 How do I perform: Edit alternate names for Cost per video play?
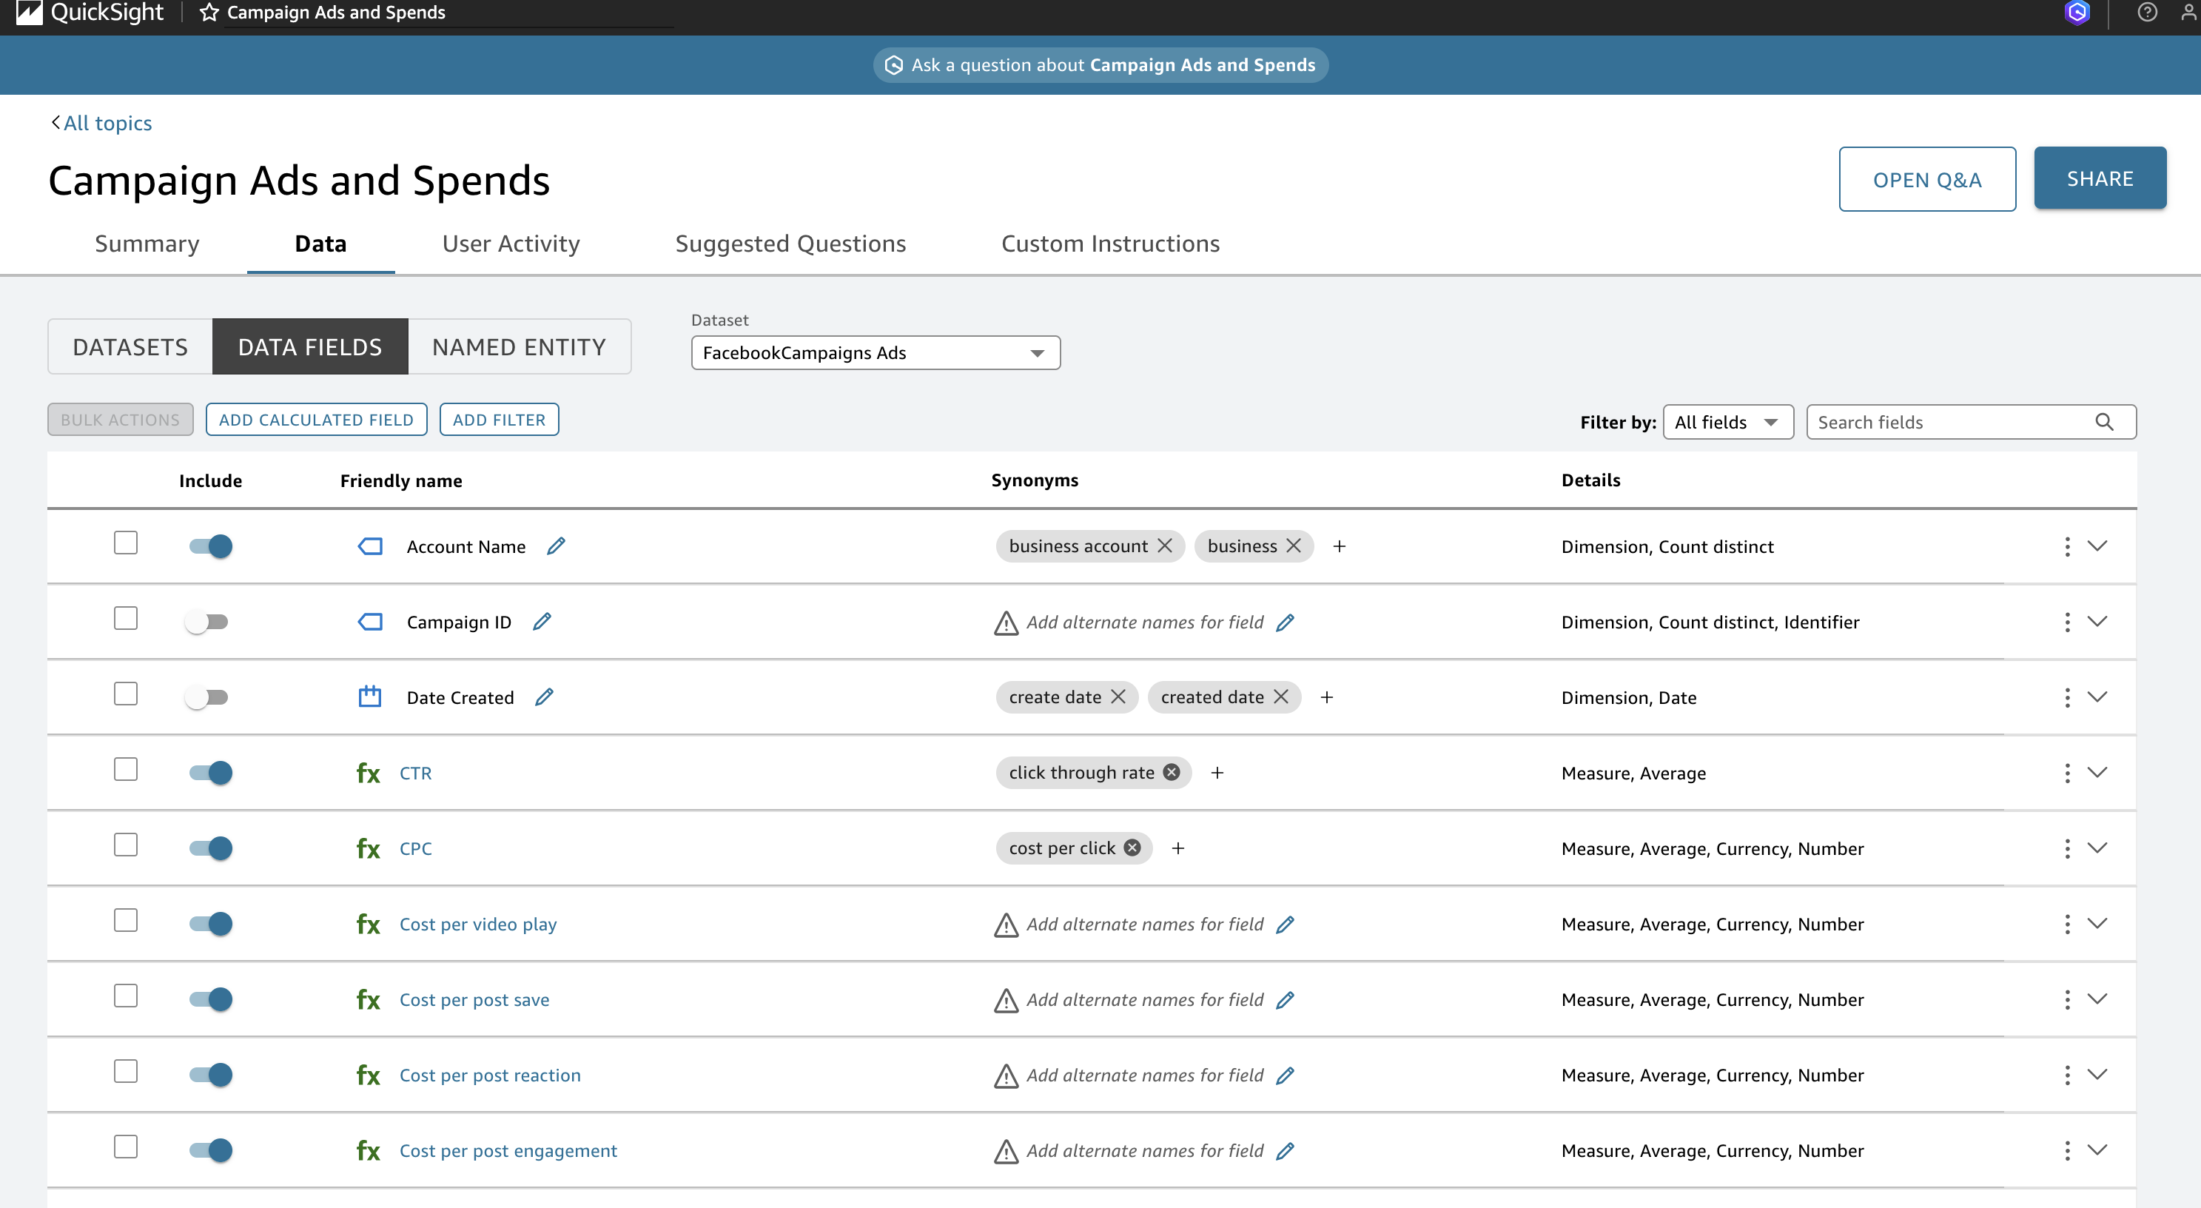point(1286,924)
